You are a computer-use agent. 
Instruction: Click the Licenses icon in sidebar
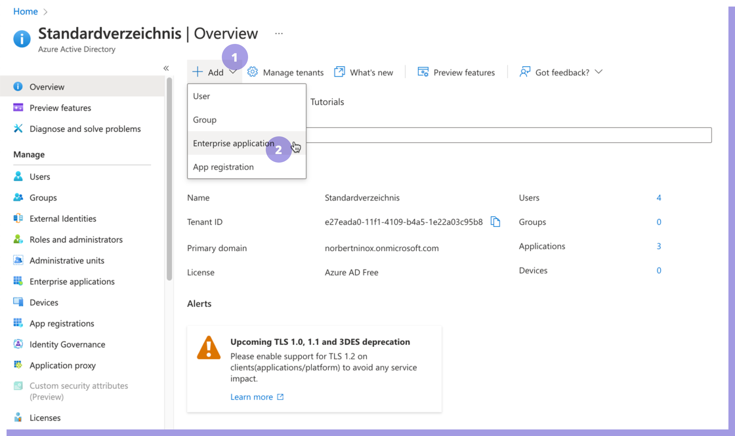(18, 417)
